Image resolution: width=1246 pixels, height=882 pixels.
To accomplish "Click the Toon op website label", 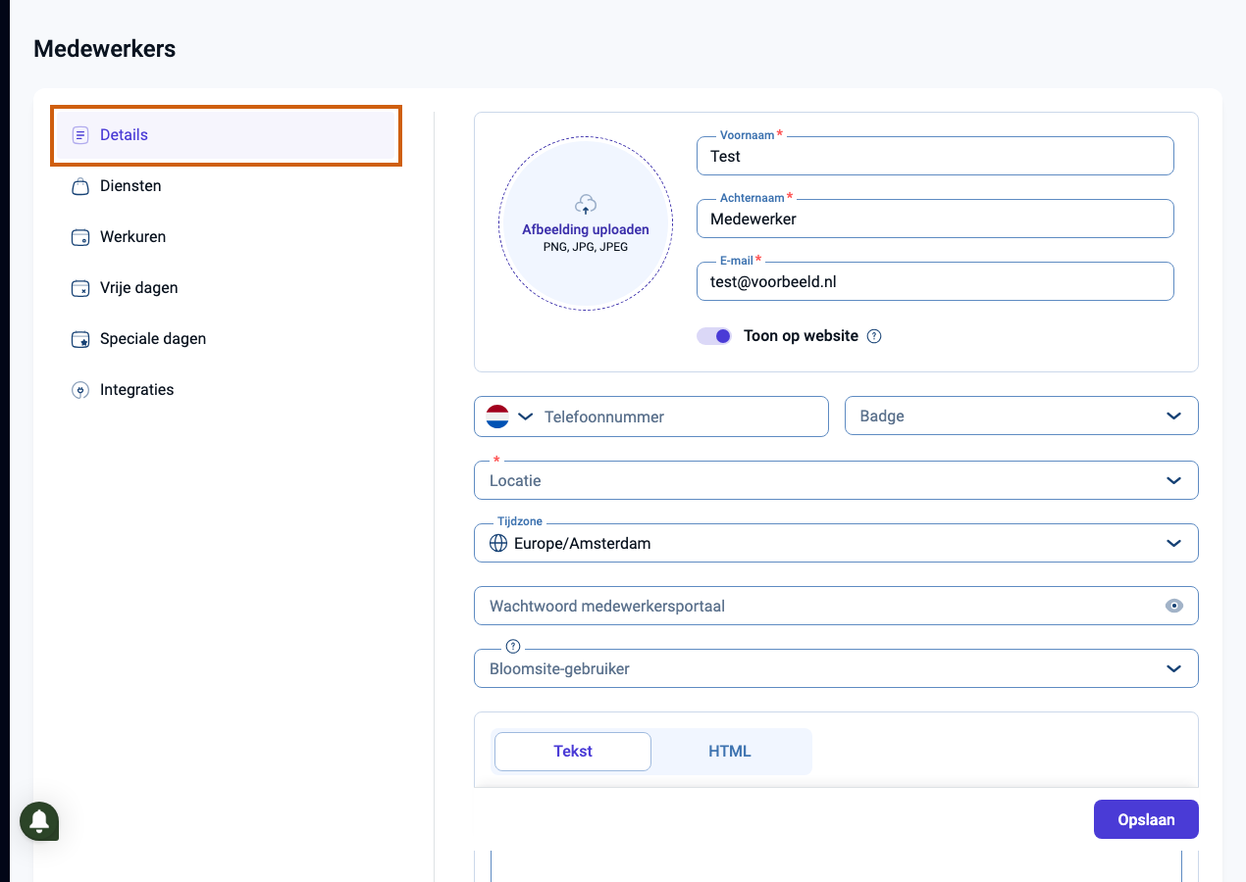I will pos(801,336).
